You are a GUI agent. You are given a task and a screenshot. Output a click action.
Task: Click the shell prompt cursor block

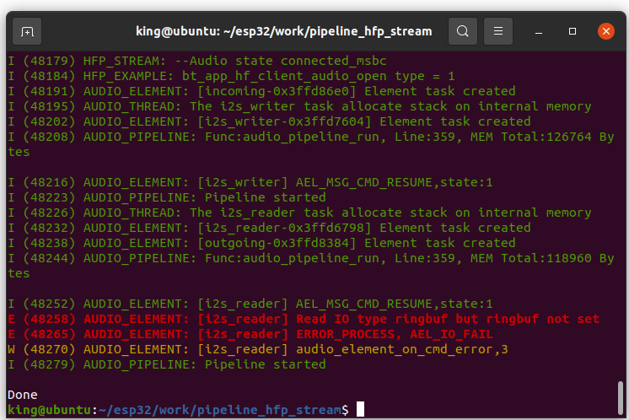[360, 409]
